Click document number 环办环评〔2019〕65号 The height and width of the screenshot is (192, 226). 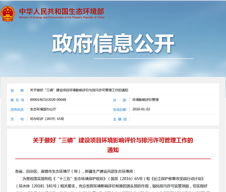47,119
